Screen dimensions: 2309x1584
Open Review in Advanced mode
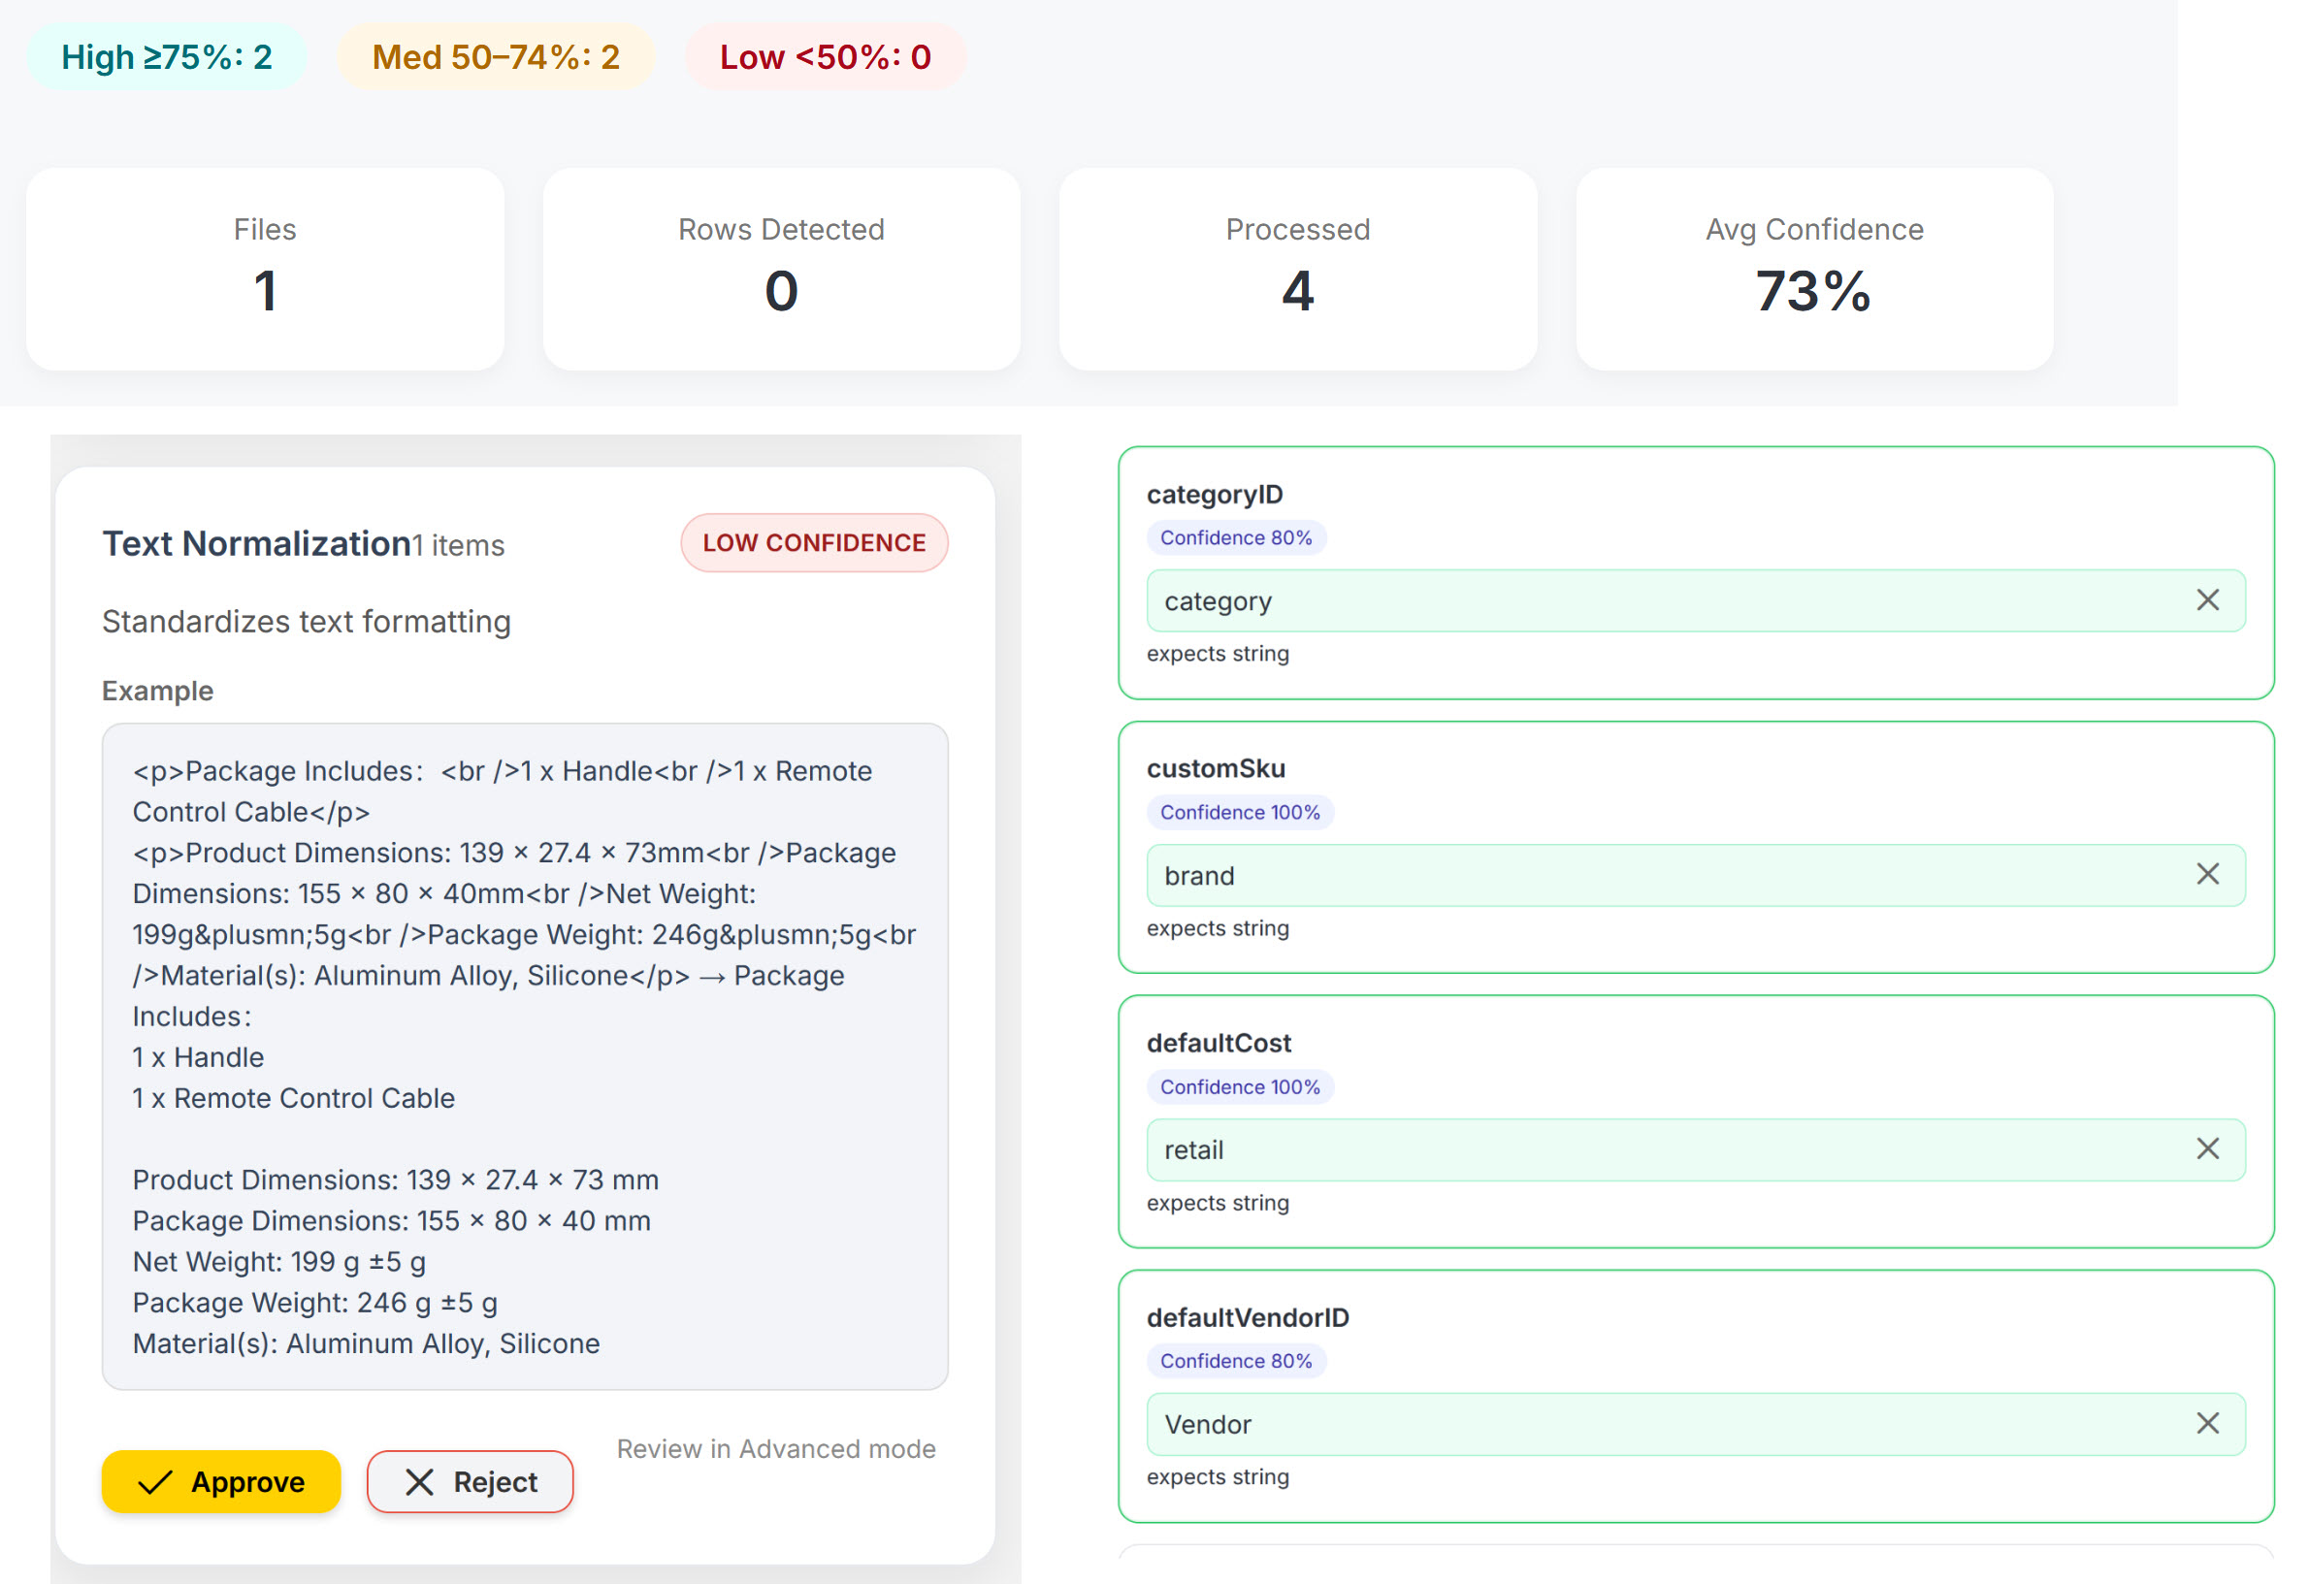point(776,1448)
